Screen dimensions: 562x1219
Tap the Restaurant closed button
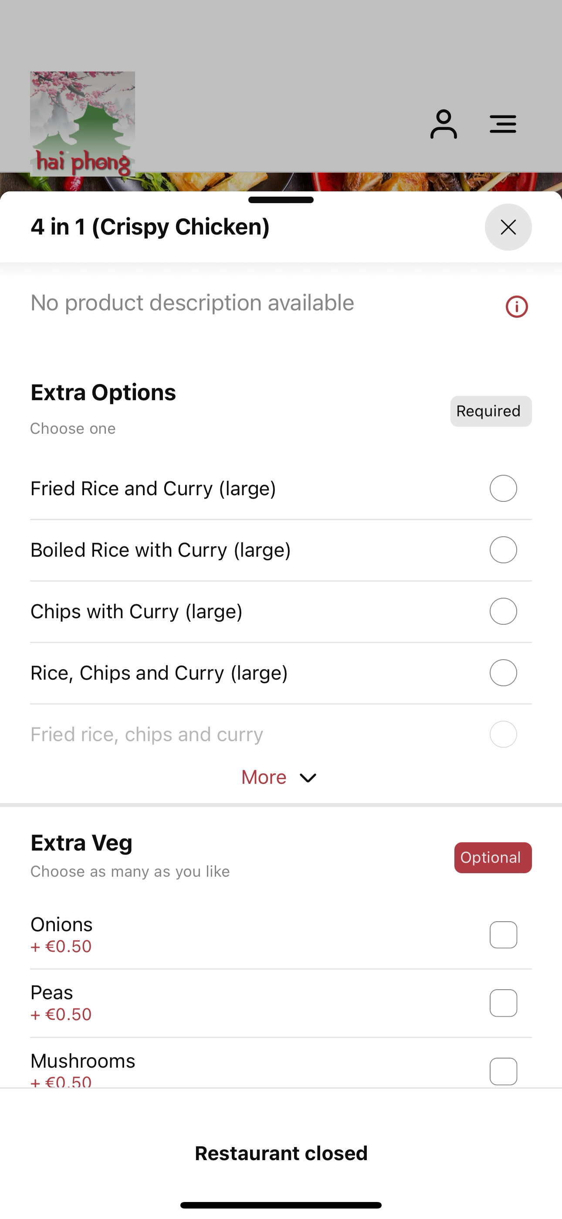coord(281,1153)
